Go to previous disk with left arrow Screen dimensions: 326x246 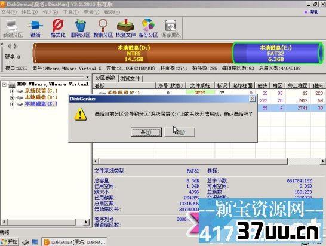[x=10, y=46]
